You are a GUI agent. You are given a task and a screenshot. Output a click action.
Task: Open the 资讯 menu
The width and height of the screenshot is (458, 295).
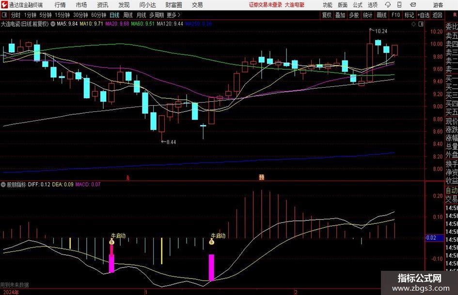point(103,5)
